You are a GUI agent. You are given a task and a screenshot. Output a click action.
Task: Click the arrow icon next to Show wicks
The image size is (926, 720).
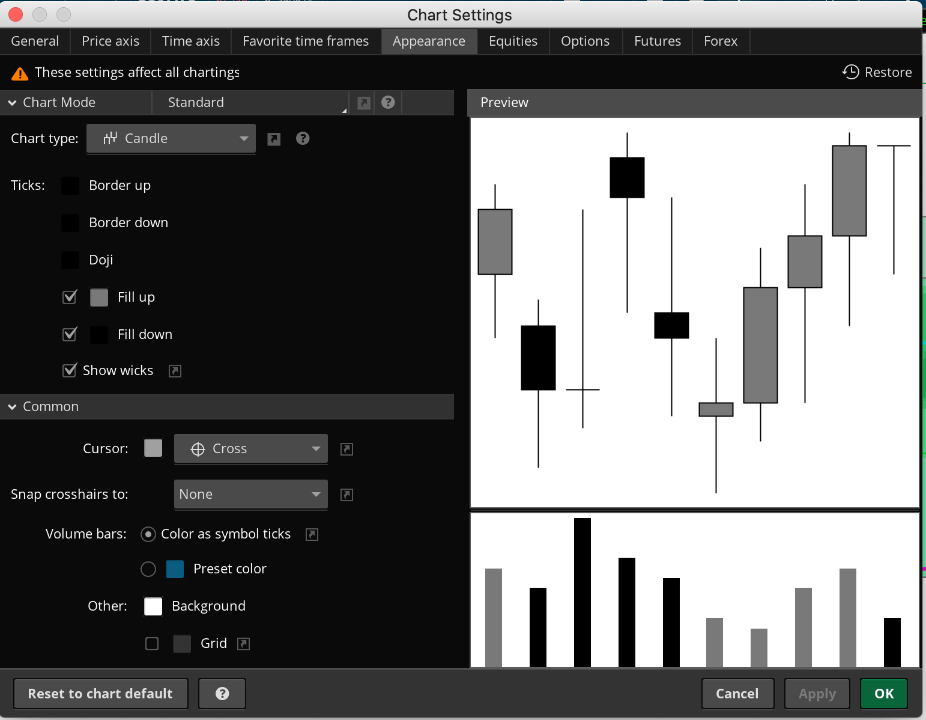tap(175, 371)
